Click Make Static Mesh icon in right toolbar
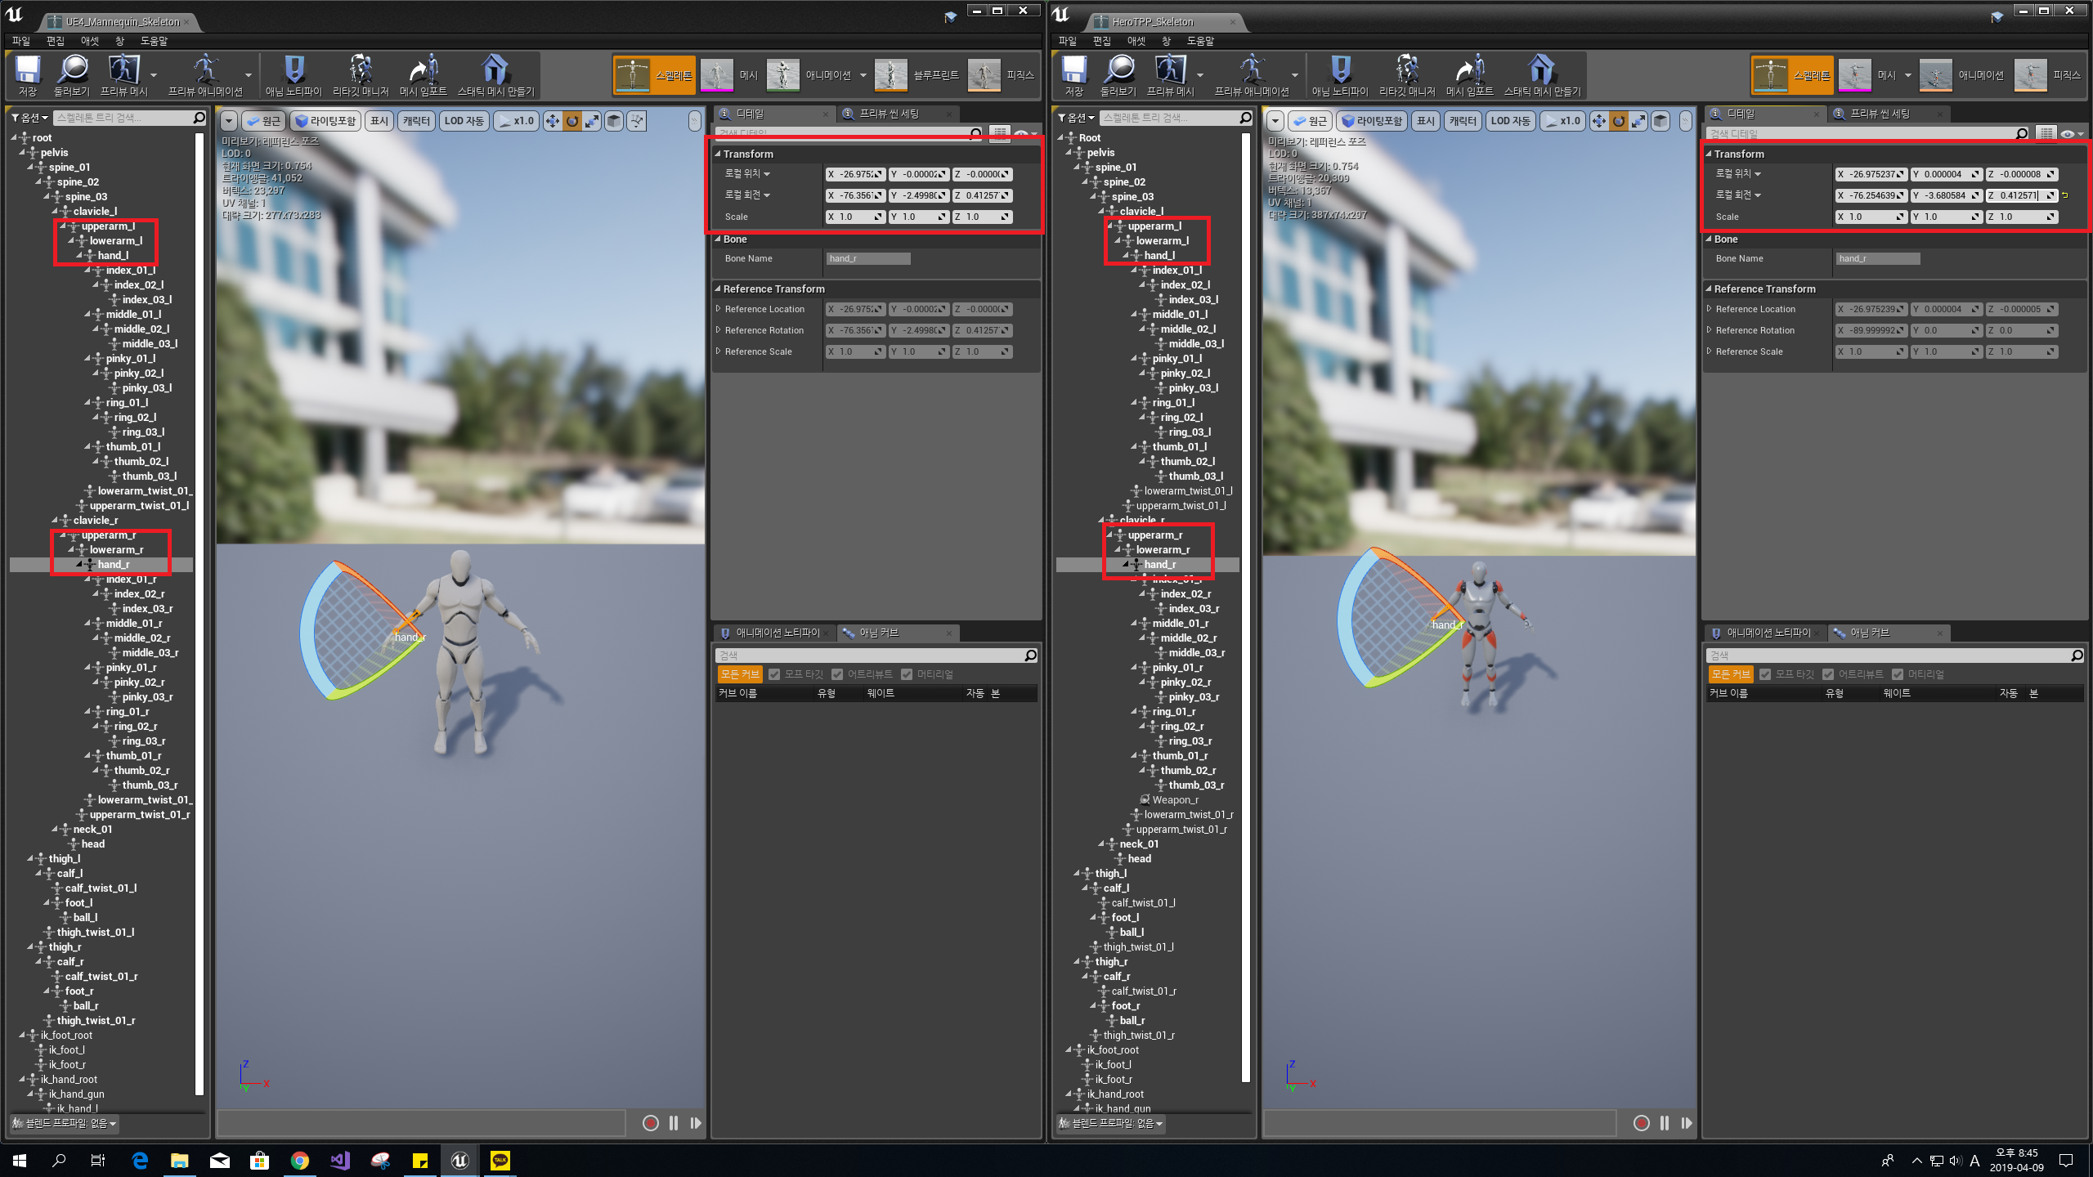This screenshot has height=1177, width=2093. tap(1542, 72)
